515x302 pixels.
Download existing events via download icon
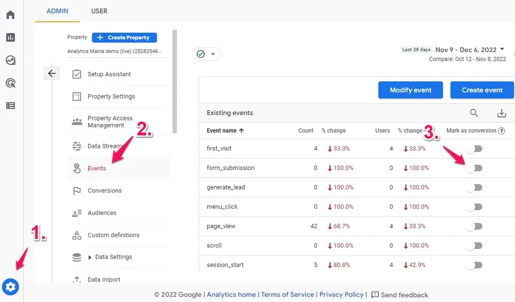pos(502,113)
